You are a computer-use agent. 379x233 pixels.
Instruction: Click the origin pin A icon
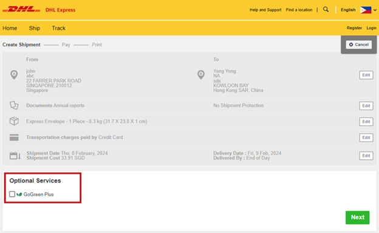(x=14, y=74)
